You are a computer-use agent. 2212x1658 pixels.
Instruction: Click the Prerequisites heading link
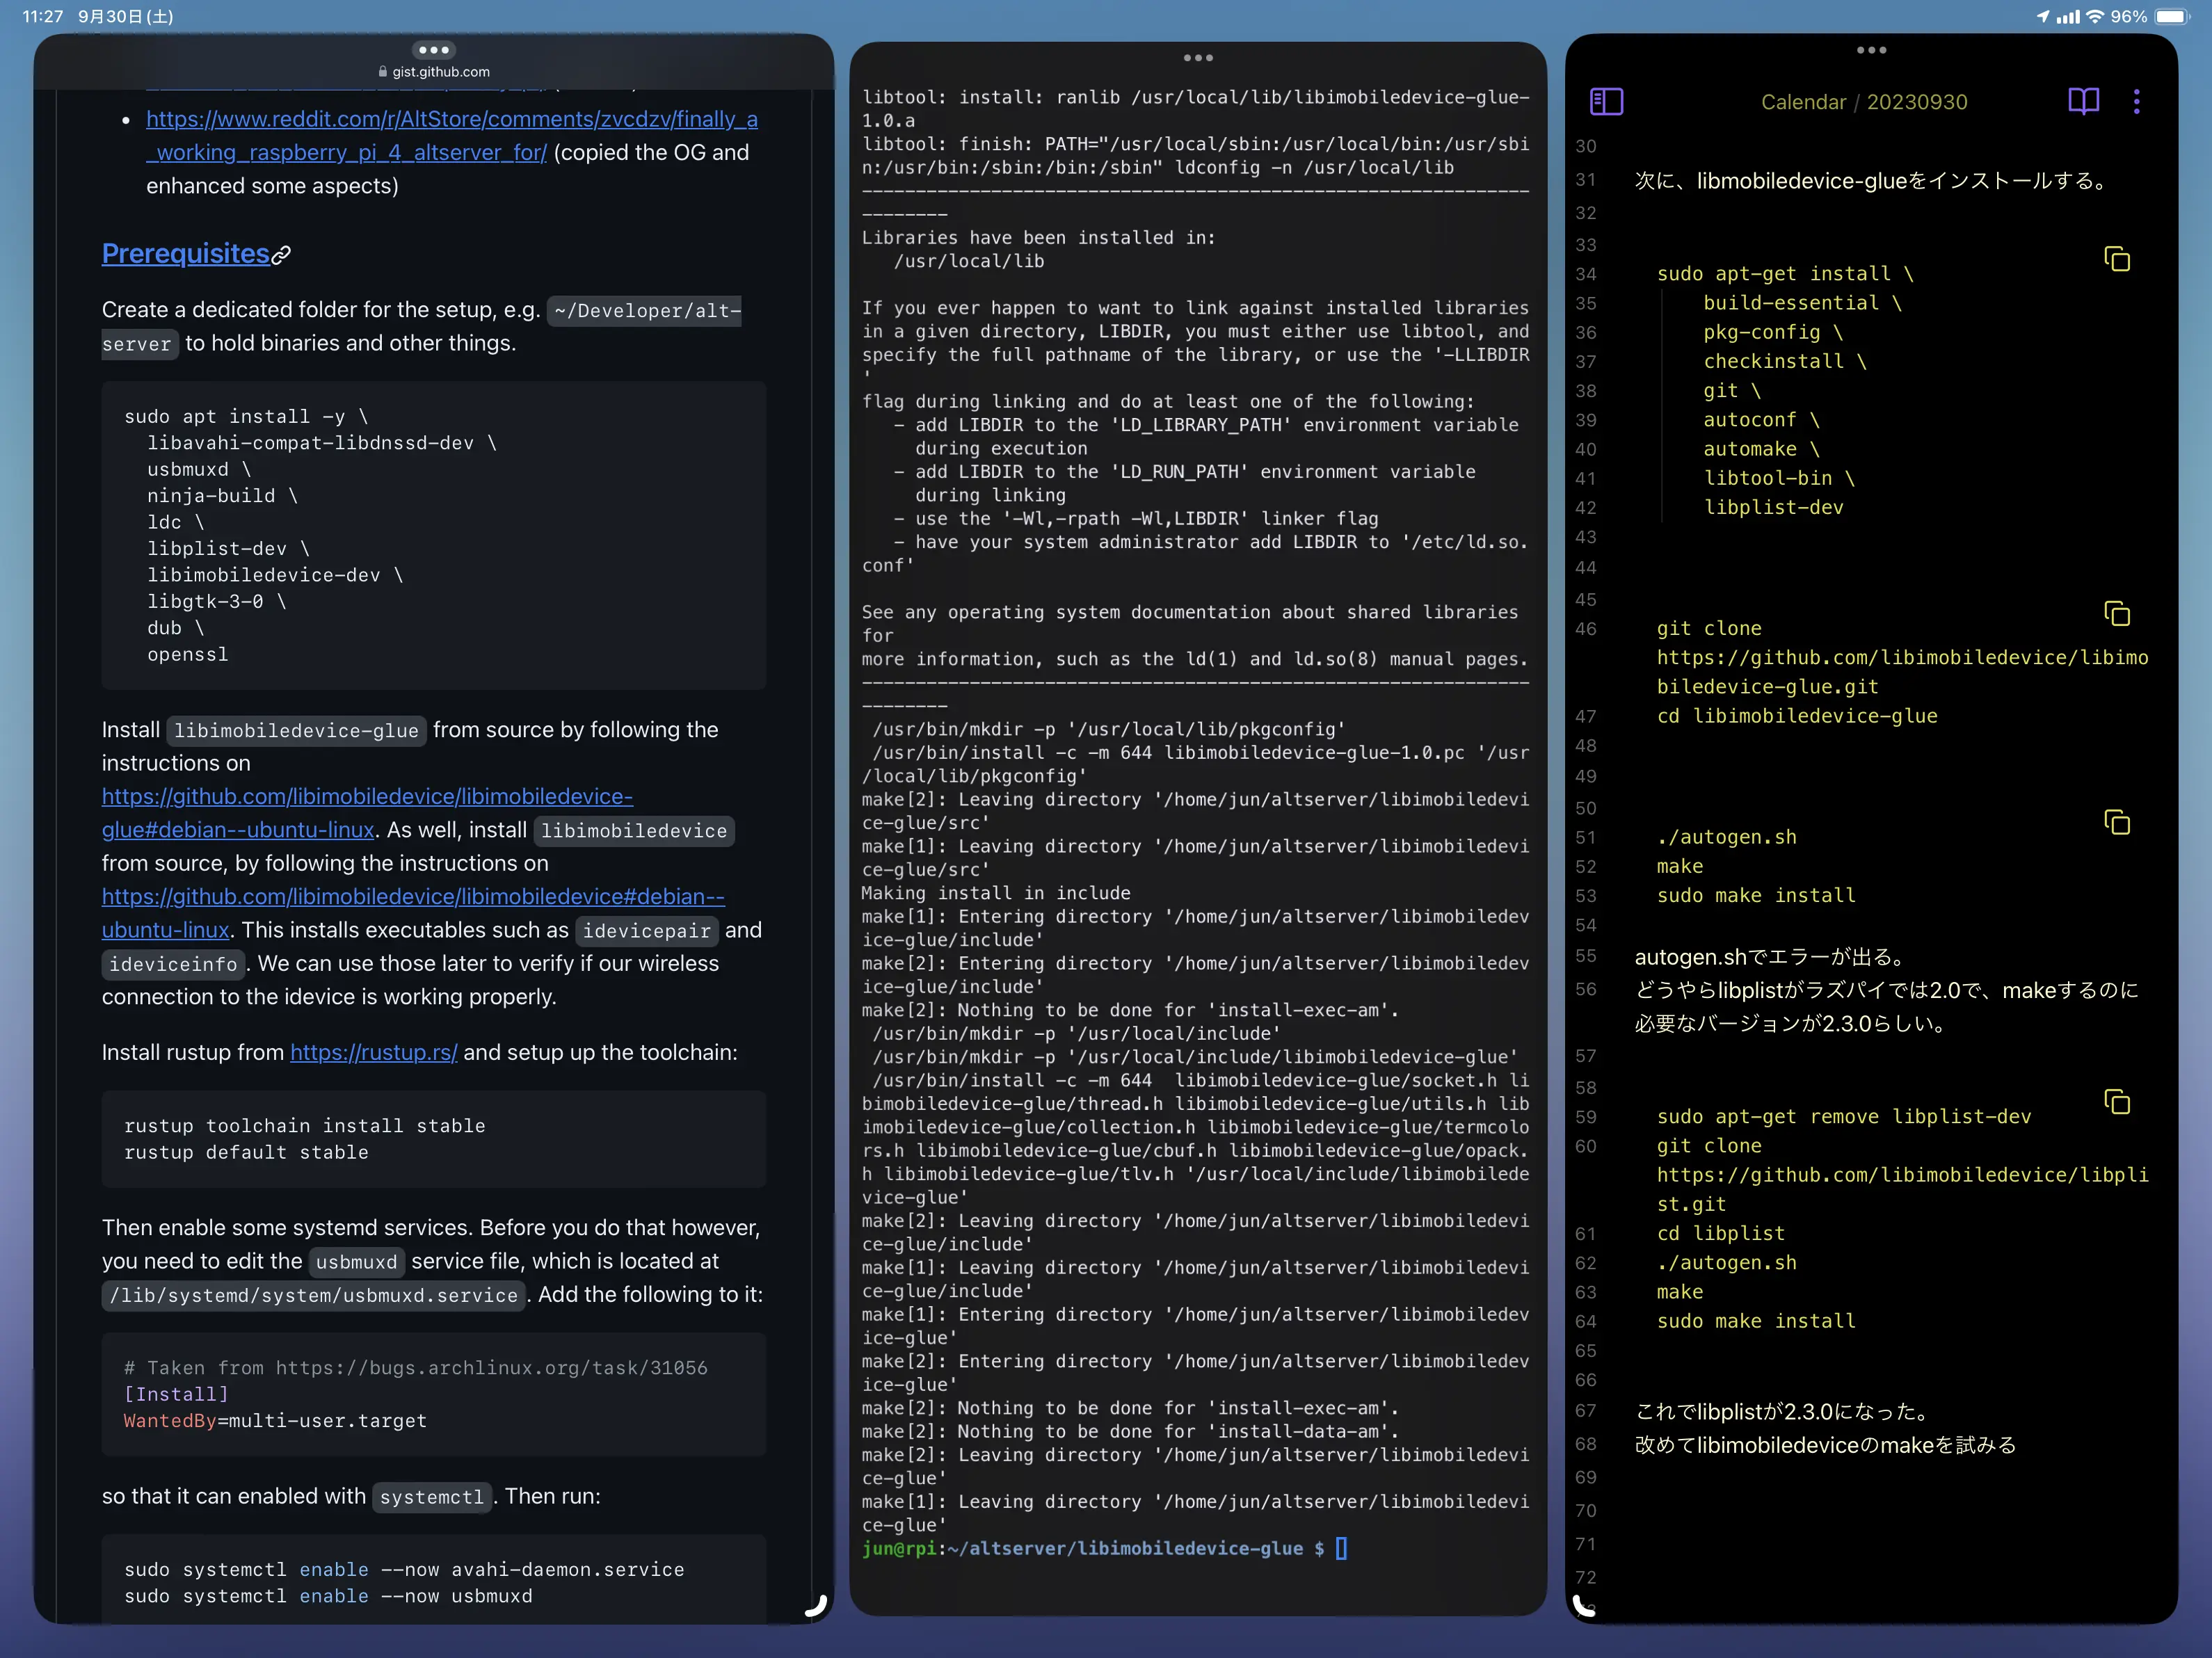(x=185, y=254)
